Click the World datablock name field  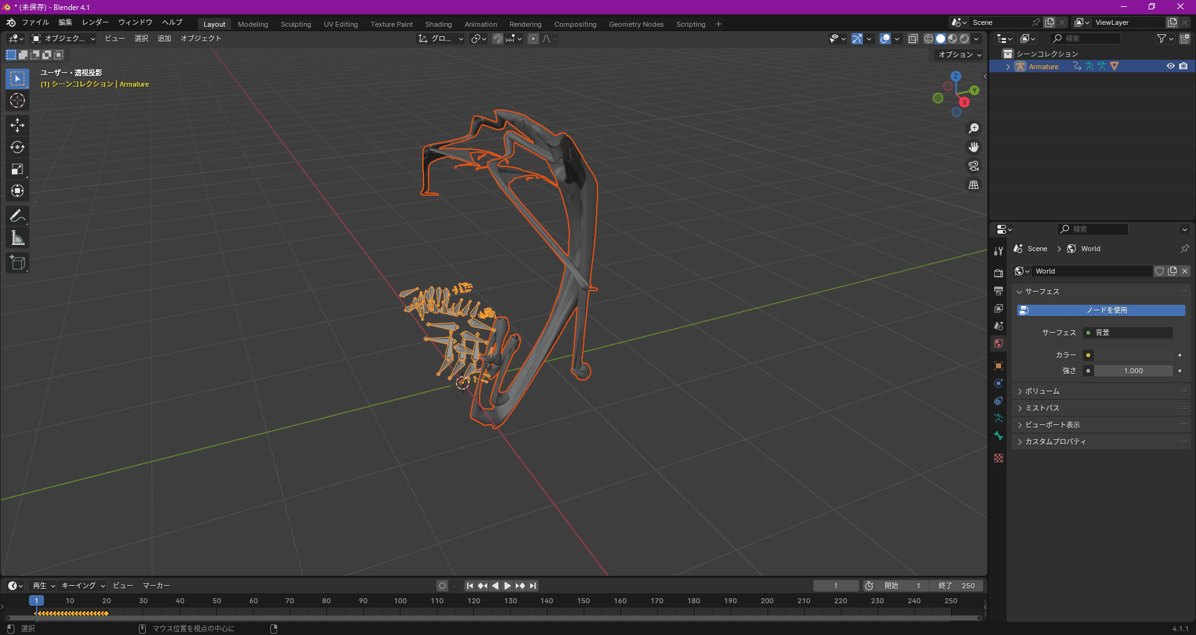(x=1092, y=271)
